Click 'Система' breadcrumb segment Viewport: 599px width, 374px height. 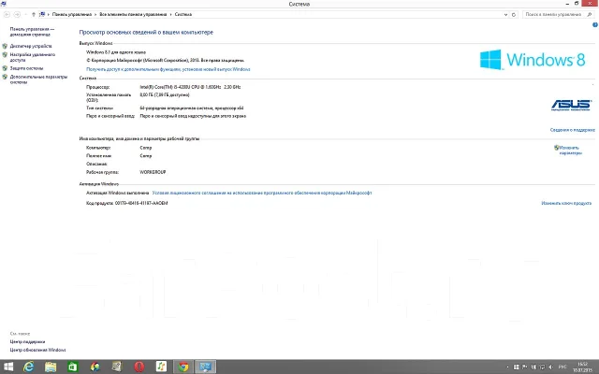point(183,15)
